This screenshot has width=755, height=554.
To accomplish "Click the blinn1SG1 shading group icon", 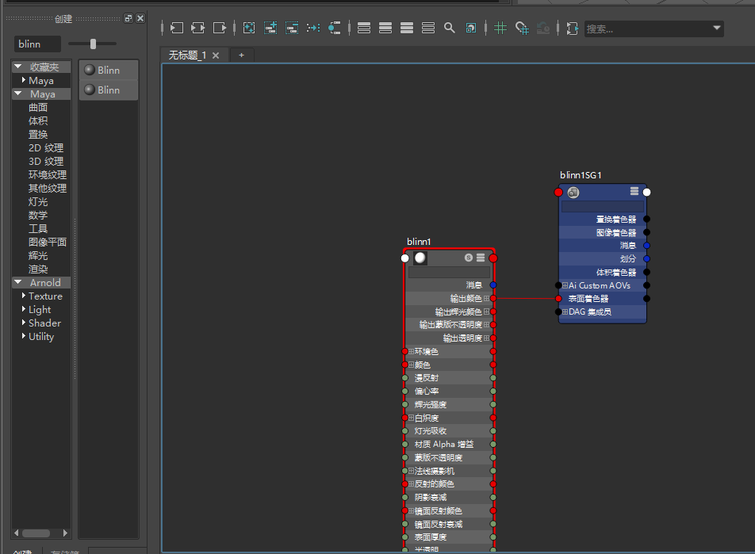I will pos(573,193).
